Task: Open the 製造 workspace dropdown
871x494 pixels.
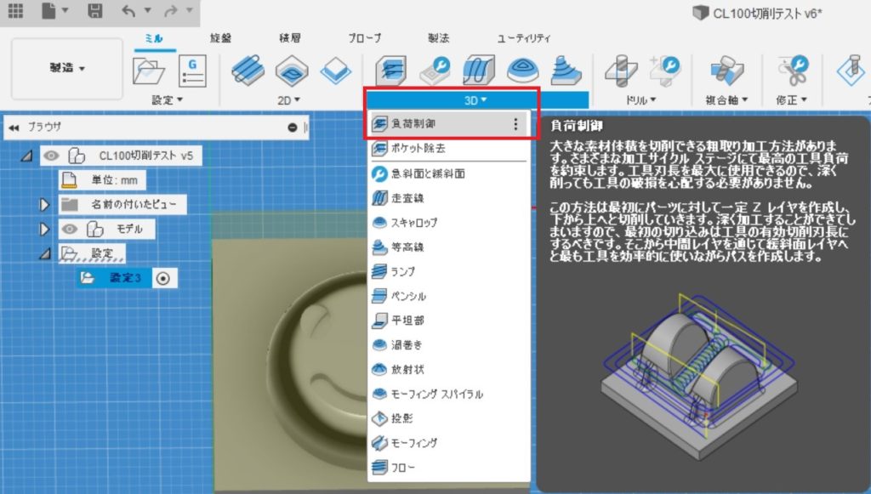Action: click(x=67, y=68)
